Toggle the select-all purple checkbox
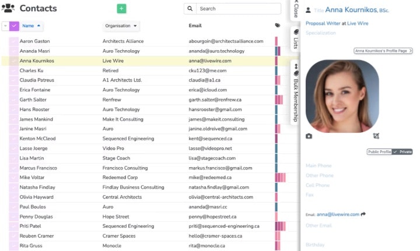Screen dimensions: 420x251 click(x=14, y=26)
